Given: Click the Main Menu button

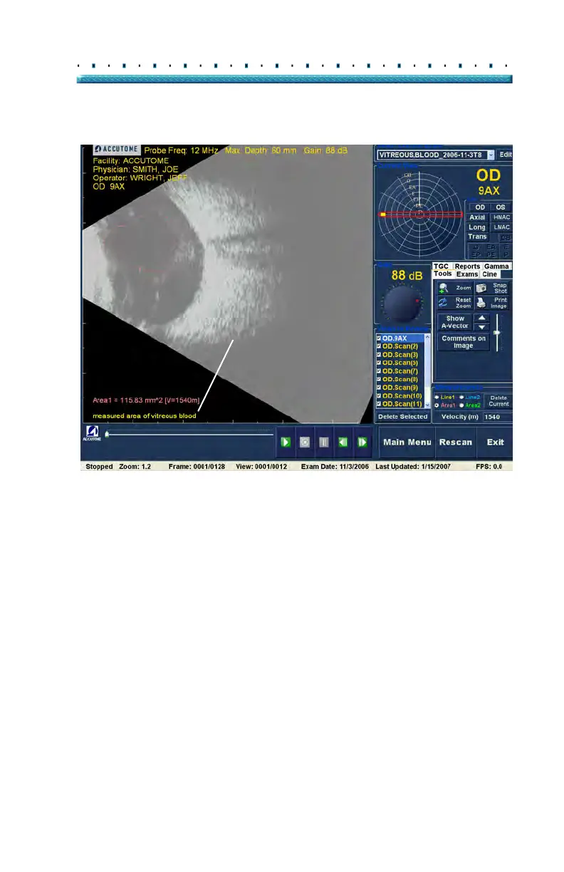Looking at the screenshot, I should 407,442.
